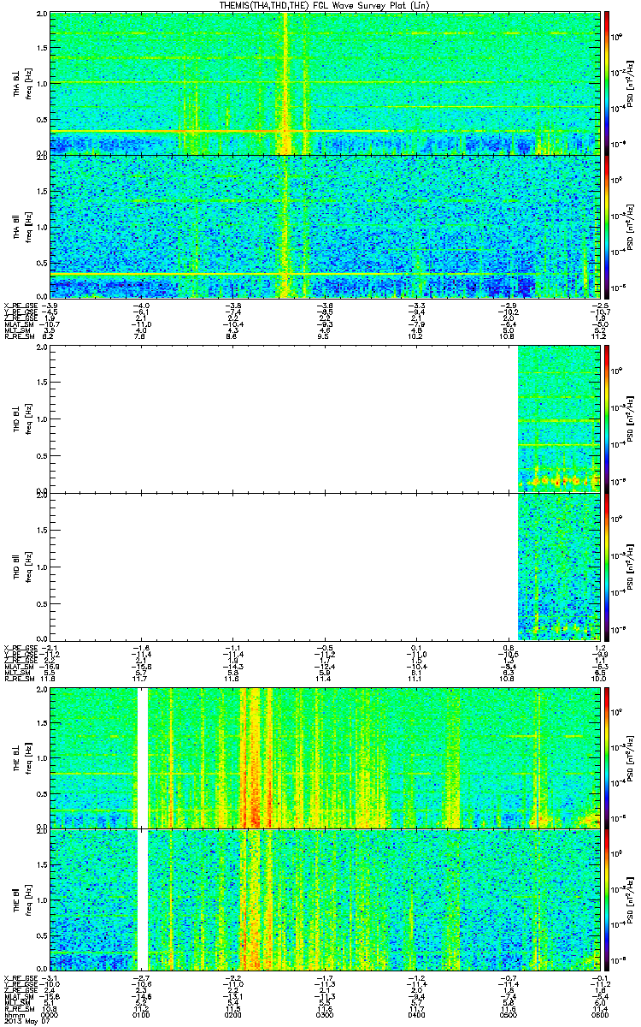Click the PSD [nT²/Hz] label beside THE BII
The image size is (641, 1027).
[632, 900]
